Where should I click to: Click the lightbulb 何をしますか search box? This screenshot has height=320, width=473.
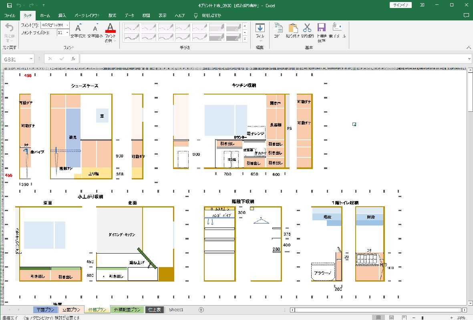[x=208, y=15]
